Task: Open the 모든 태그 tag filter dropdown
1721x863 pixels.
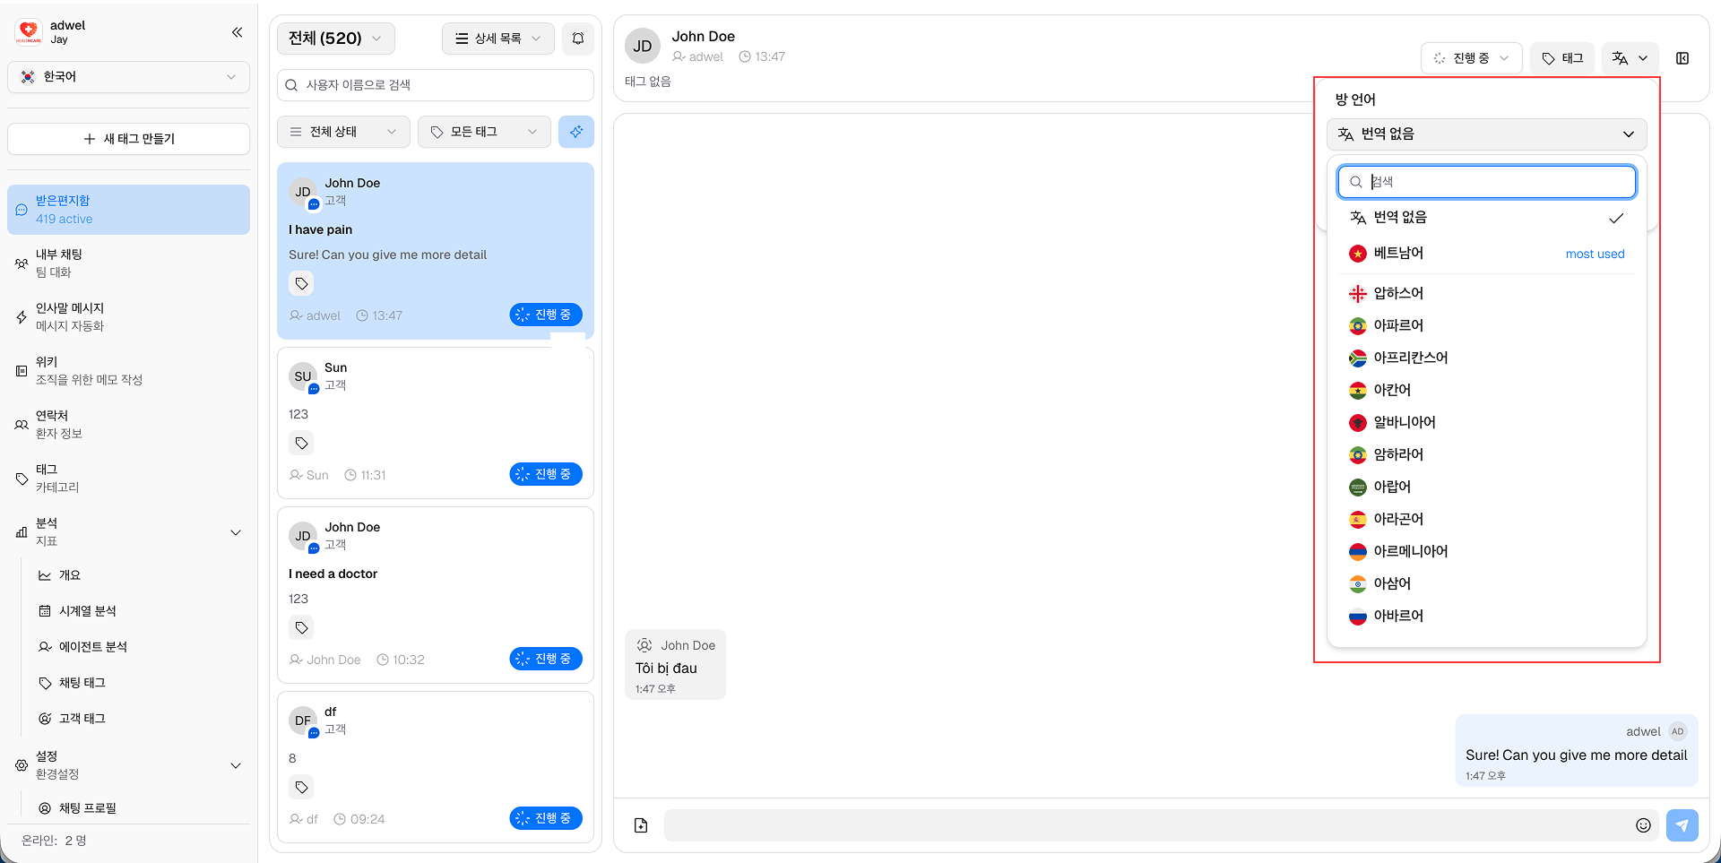Action: 483,132
